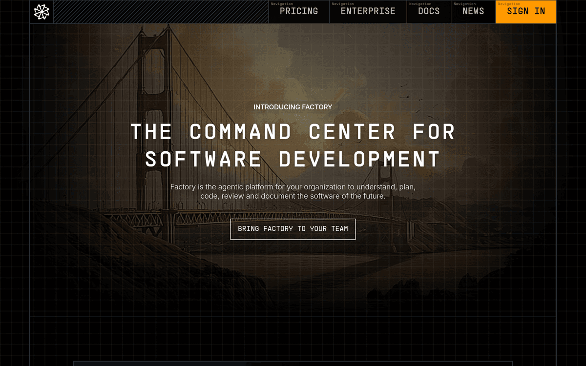Click the Factory description paragraph
This screenshot has width=586, height=366.
[x=293, y=191]
